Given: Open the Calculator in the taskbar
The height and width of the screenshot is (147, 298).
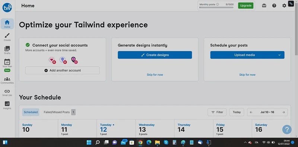Looking at the screenshot, I should (x=174, y=143).
